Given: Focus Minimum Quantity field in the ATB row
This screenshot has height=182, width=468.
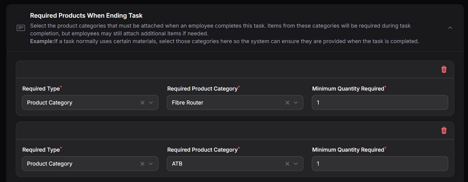Looking at the screenshot, I should click(380, 164).
